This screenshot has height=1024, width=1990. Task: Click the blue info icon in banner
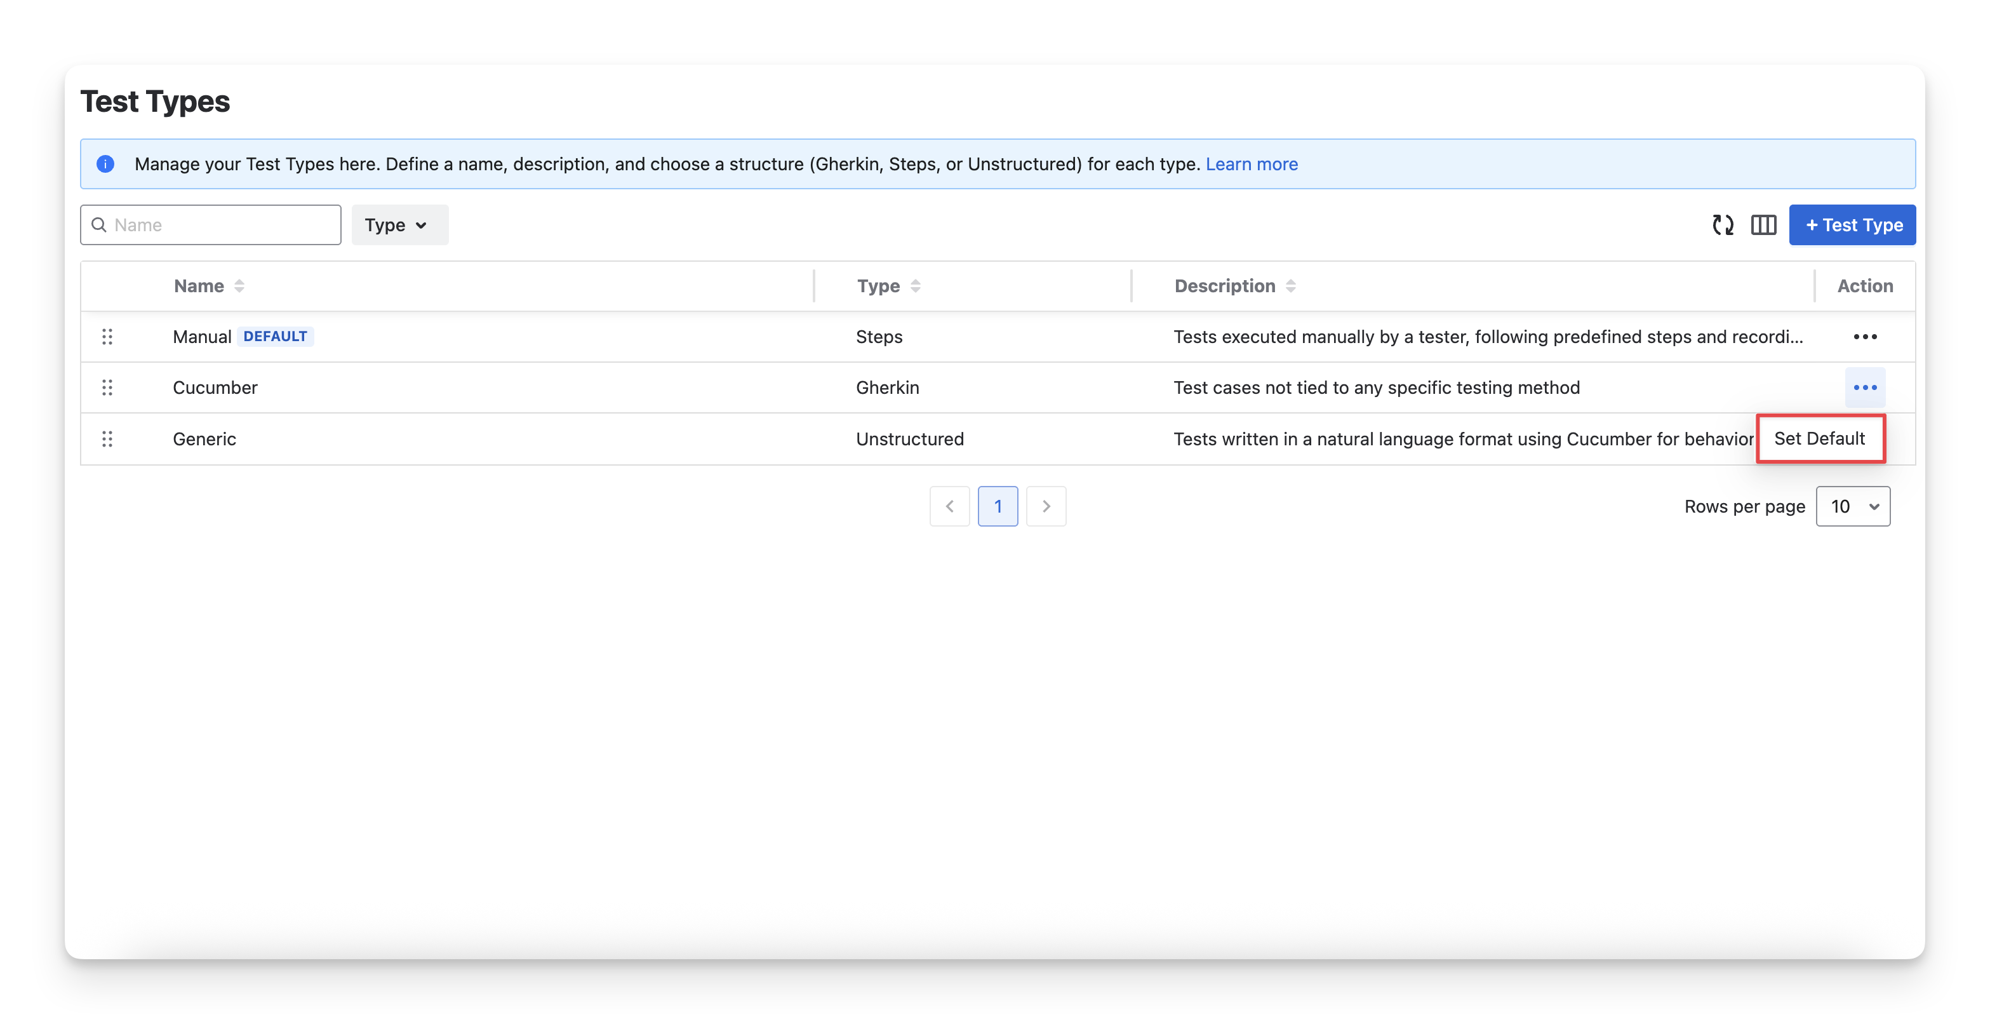pyautogui.click(x=106, y=164)
